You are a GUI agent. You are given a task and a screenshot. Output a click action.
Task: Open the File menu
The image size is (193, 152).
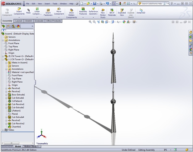tap(27, 4)
